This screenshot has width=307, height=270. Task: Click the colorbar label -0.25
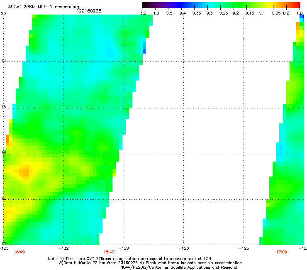coord(222,13)
